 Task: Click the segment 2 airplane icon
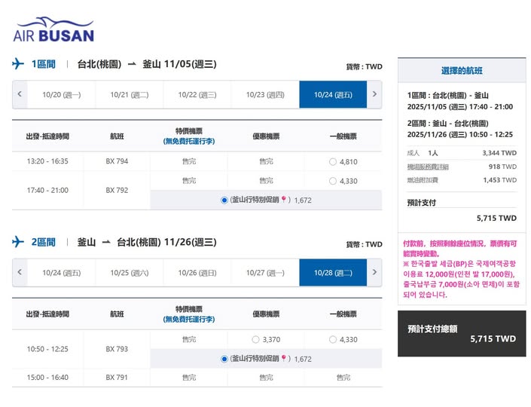(x=19, y=242)
